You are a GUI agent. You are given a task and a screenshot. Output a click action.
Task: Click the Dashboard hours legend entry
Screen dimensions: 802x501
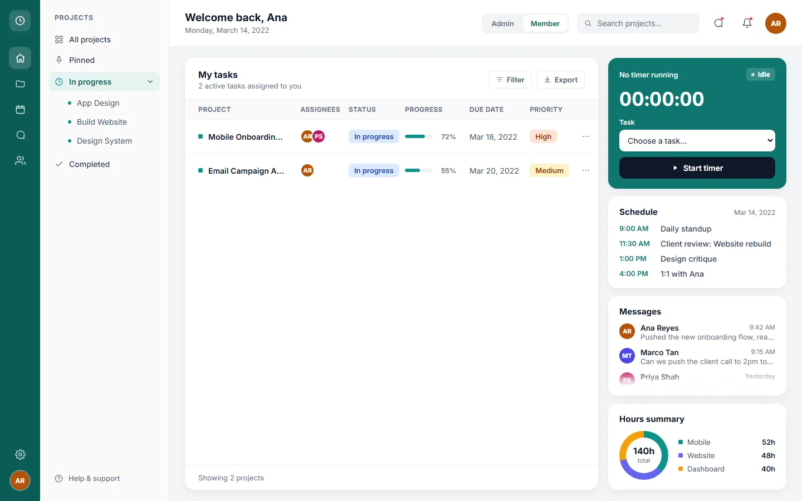coord(727,469)
